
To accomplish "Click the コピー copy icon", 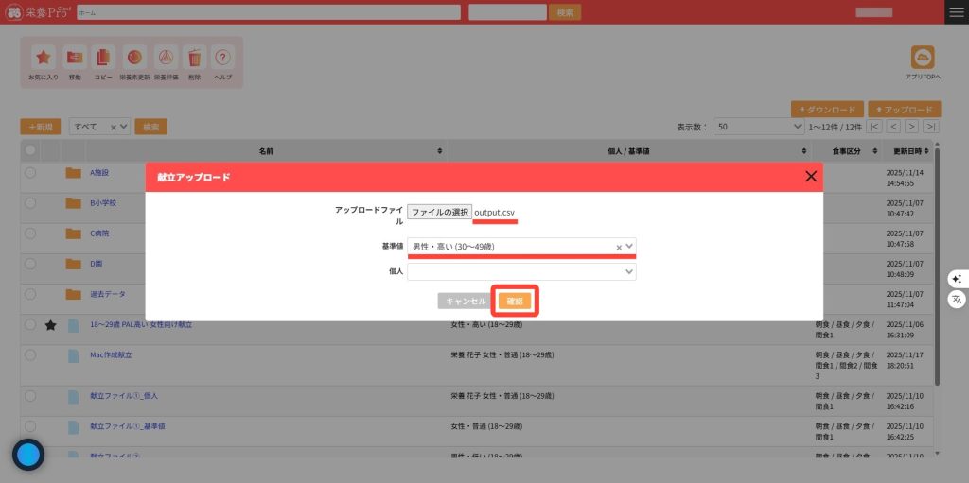I will coord(104,58).
